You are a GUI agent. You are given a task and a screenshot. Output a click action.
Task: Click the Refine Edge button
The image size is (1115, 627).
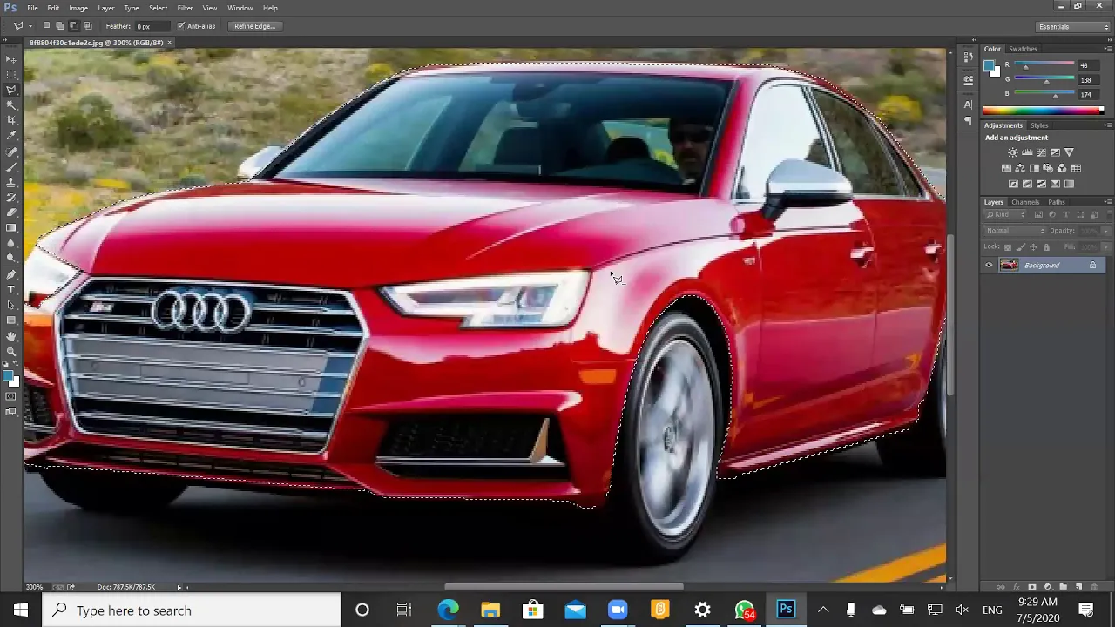(x=254, y=26)
